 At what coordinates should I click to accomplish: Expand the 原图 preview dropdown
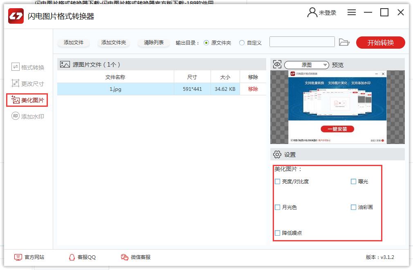307,65
